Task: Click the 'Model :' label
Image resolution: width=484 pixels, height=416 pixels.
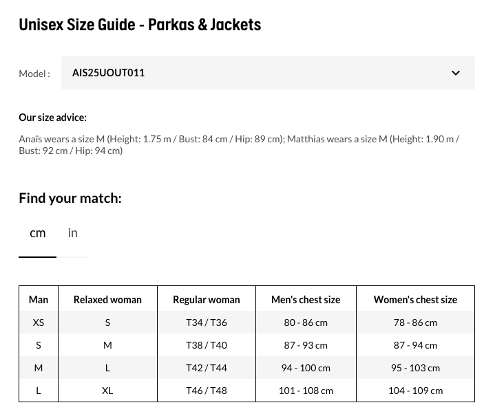Action: [x=34, y=74]
